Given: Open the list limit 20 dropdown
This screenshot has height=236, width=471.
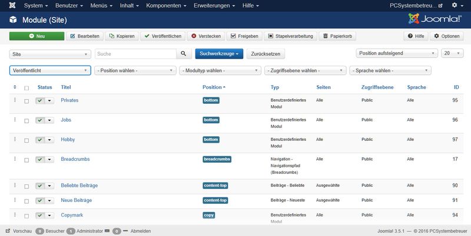Looking at the screenshot, I should [x=452, y=53].
